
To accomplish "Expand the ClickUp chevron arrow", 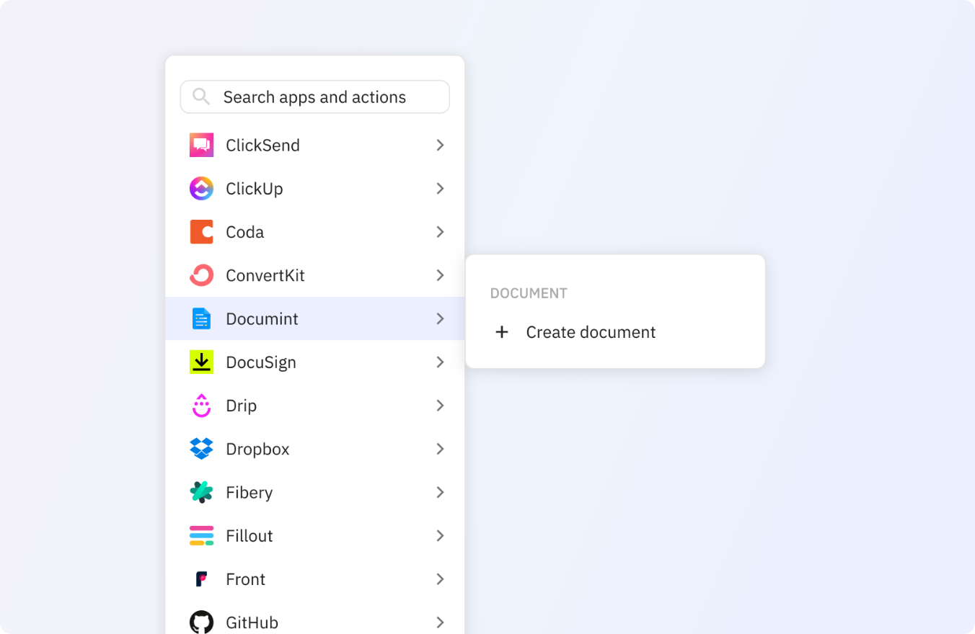I will coord(440,189).
